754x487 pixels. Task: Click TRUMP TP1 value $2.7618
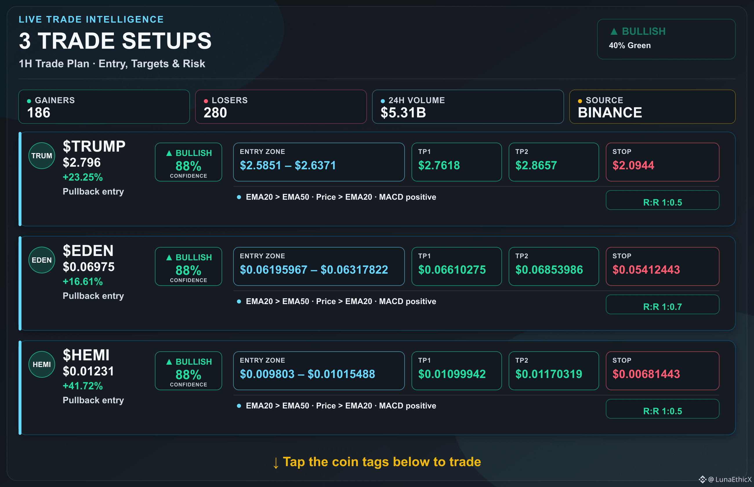click(439, 166)
